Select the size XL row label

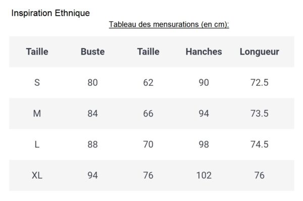37,175
